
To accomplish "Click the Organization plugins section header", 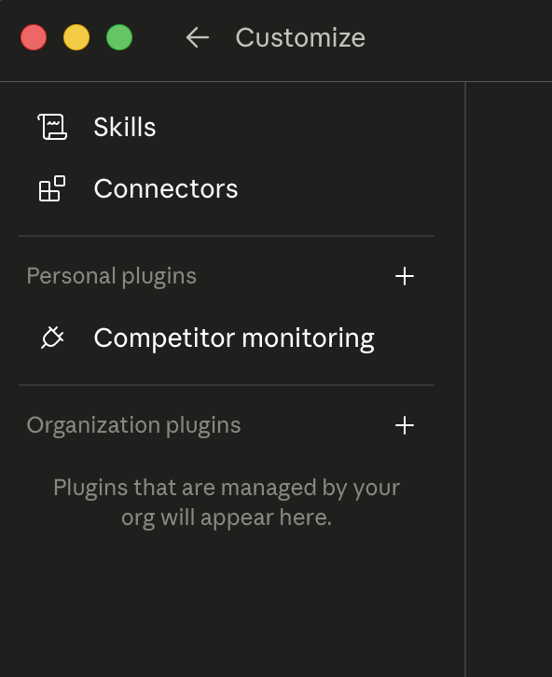I will 133,425.
